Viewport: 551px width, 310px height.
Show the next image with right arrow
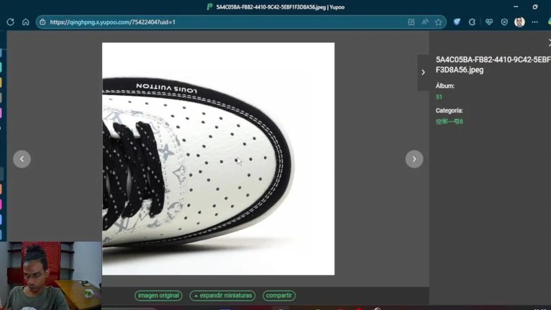414,159
